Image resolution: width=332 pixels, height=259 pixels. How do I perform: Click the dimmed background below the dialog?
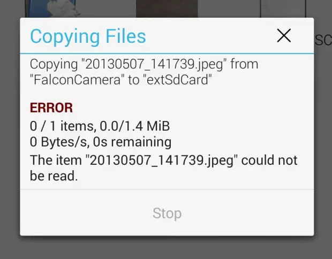point(166,248)
